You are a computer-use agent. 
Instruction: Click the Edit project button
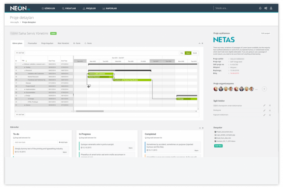pyautogui.click(x=266, y=33)
